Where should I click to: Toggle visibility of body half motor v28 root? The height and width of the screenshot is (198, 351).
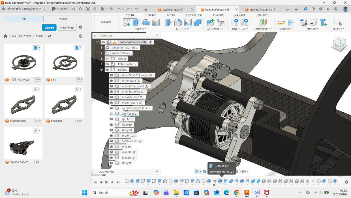103,42
